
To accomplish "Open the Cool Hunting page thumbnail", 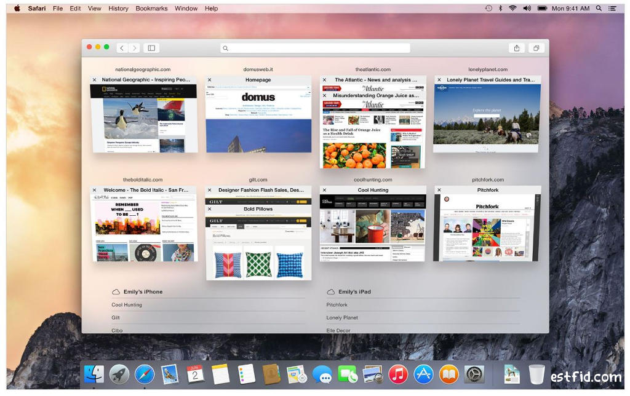I will coord(373,228).
